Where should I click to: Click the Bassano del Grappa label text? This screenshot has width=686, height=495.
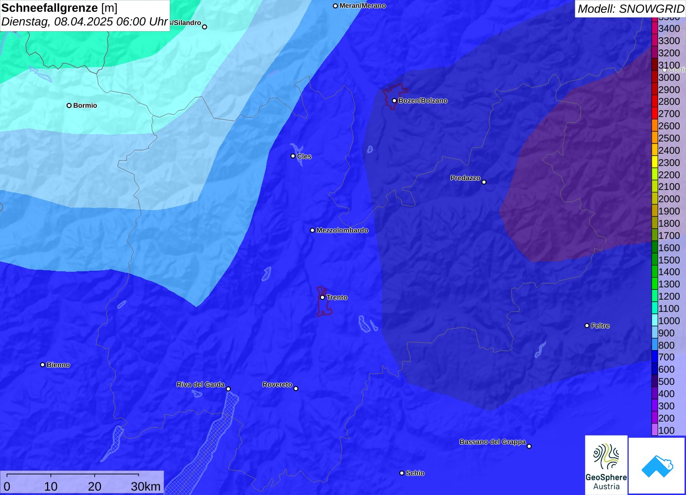pos(492,442)
